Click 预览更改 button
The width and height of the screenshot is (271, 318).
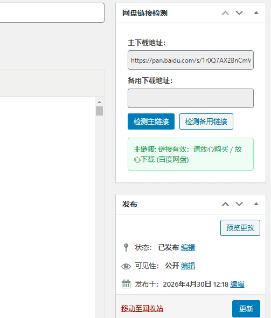tap(240, 228)
